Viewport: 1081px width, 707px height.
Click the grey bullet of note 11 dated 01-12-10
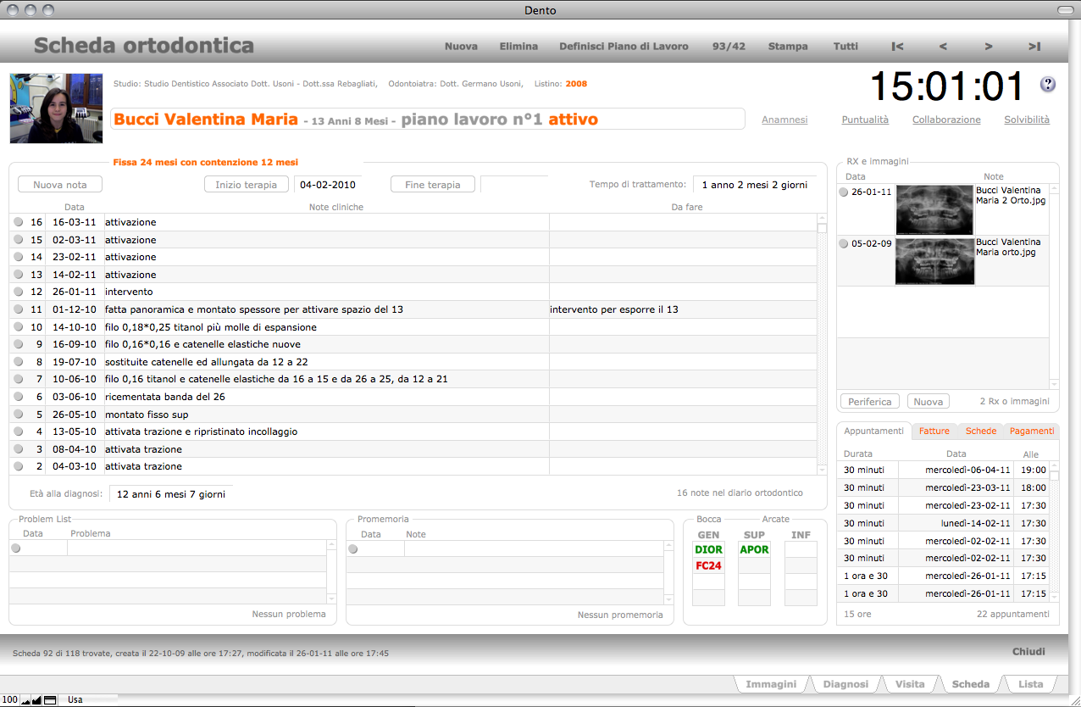click(x=19, y=309)
